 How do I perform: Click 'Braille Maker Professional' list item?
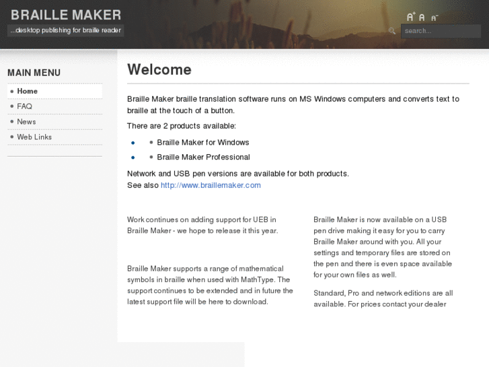(203, 157)
